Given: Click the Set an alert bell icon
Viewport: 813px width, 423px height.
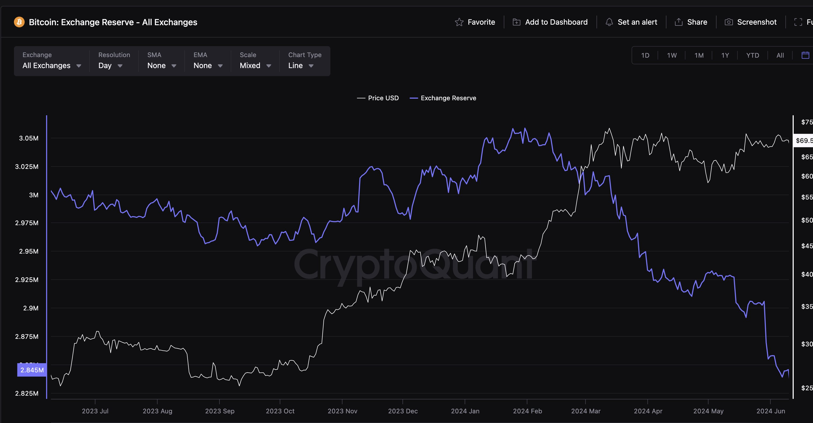Looking at the screenshot, I should pos(609,22).
